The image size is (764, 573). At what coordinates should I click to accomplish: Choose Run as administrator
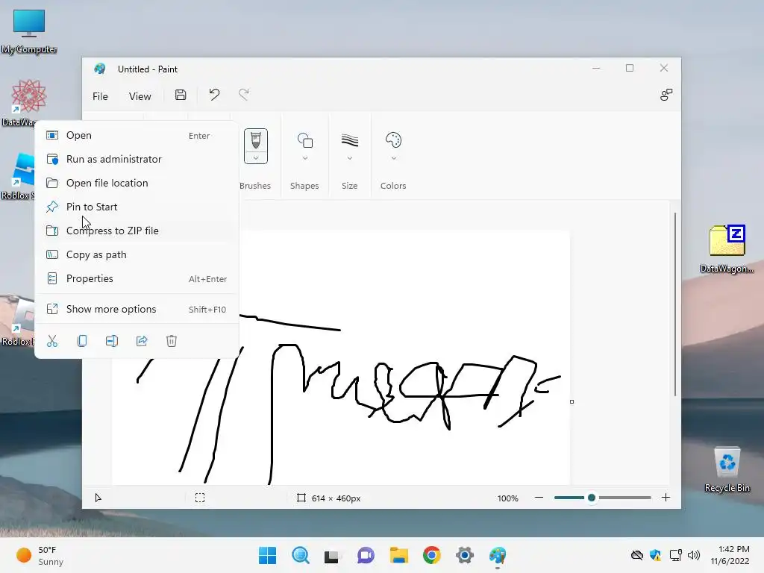137,160
